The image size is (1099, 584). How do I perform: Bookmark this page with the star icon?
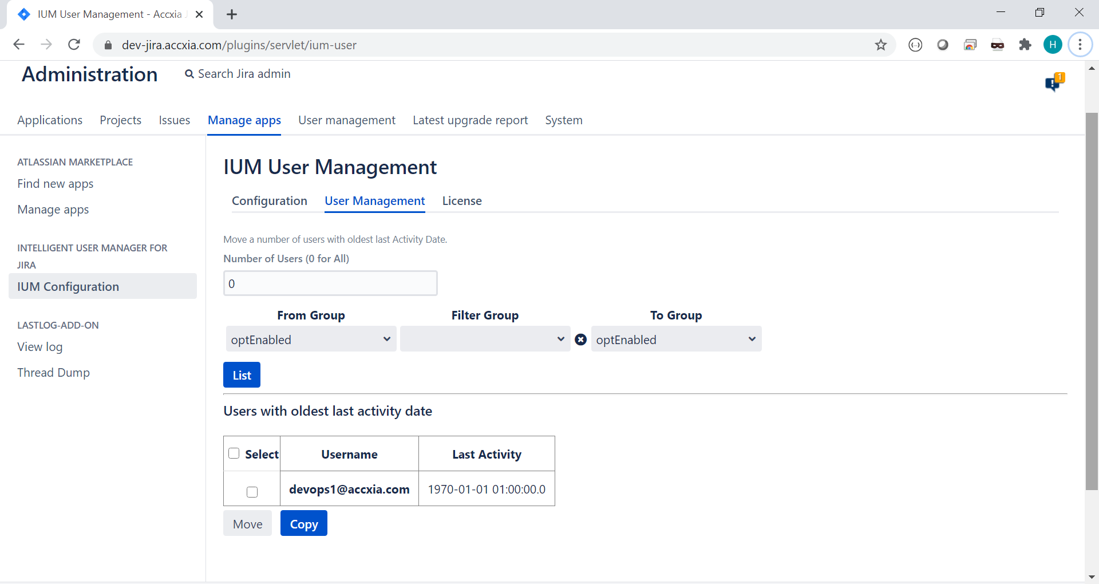(880, 45)
